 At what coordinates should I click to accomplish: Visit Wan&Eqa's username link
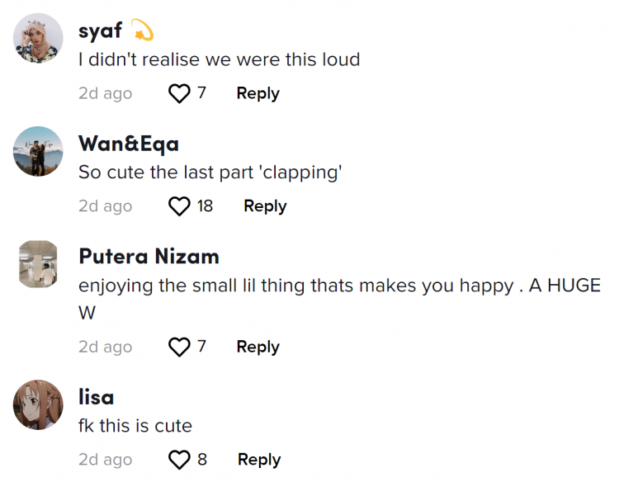point(128,144)
